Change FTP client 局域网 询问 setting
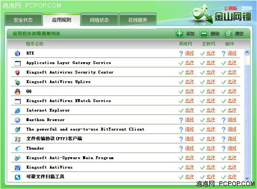This screenshot has height=189, width=257. (189, 139)
